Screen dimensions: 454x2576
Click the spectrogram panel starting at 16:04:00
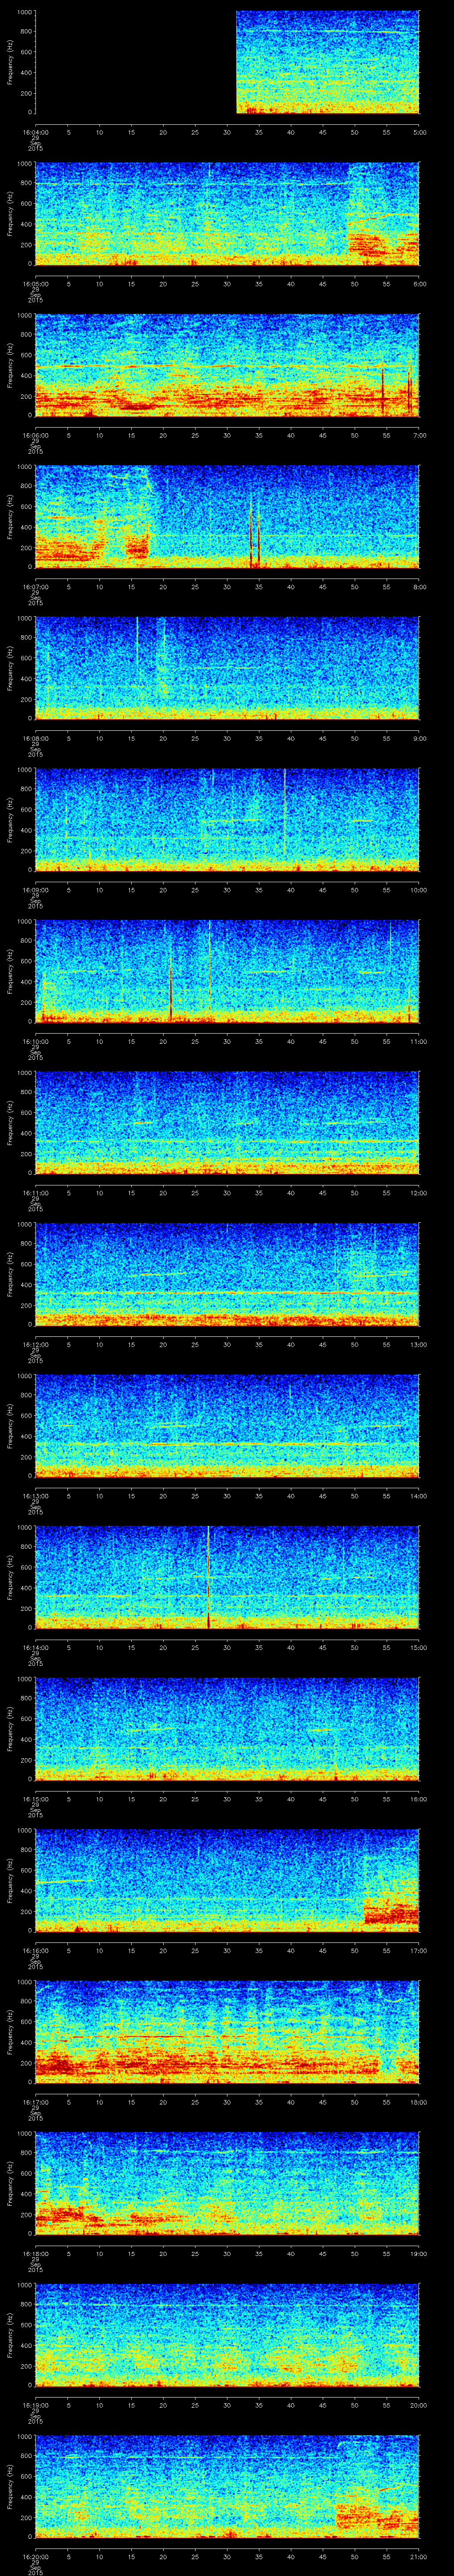pos(227,62)
